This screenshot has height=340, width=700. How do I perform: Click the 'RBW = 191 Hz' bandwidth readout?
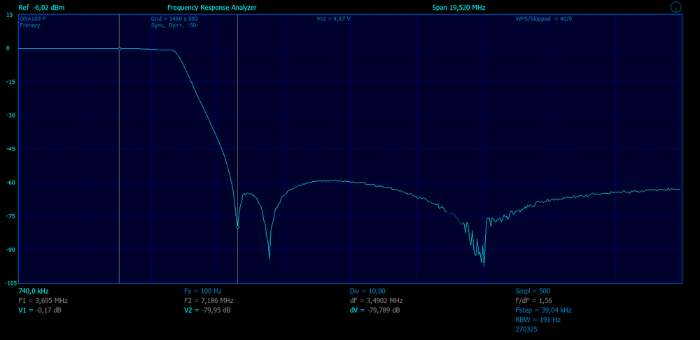click(538, 320)
